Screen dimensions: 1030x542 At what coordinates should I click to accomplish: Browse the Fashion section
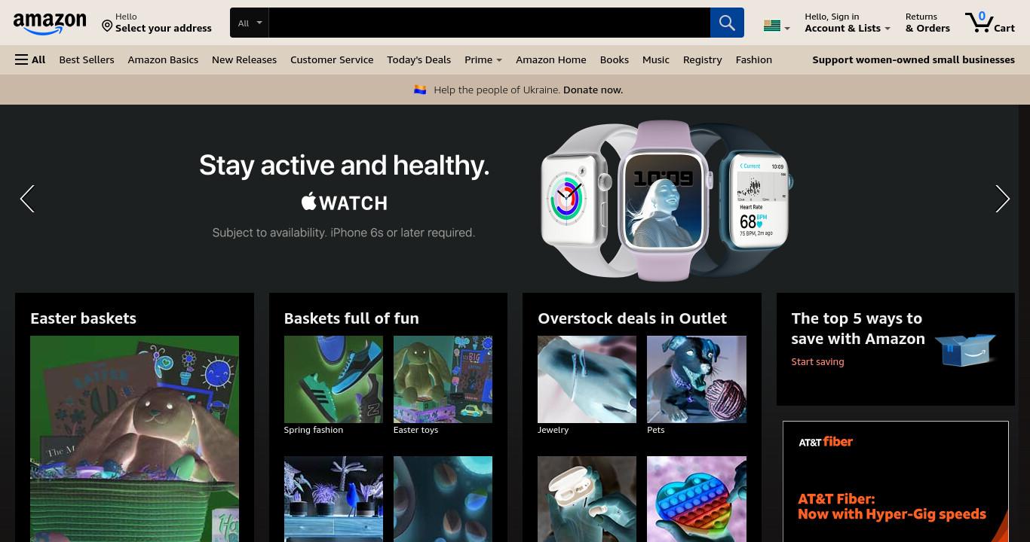(753, 59)
